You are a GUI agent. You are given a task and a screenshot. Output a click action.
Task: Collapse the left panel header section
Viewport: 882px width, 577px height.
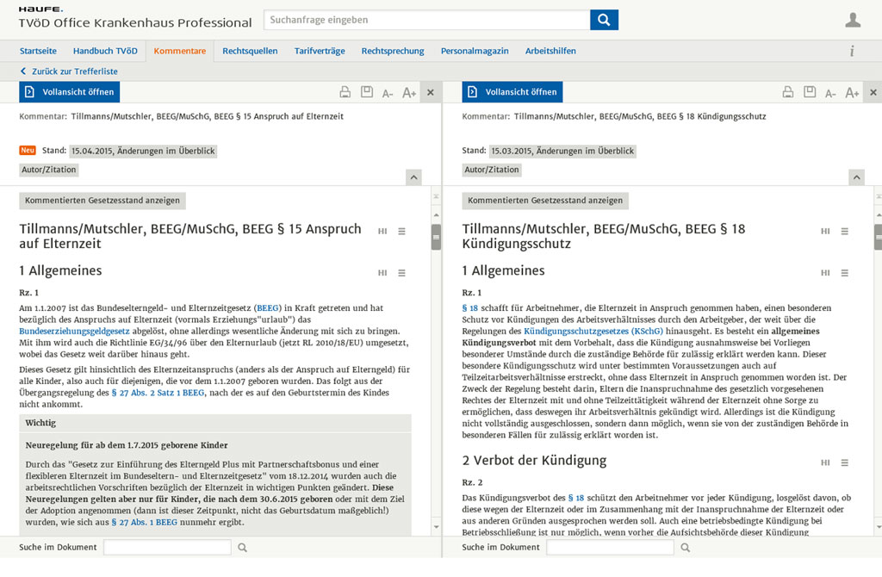413,177
